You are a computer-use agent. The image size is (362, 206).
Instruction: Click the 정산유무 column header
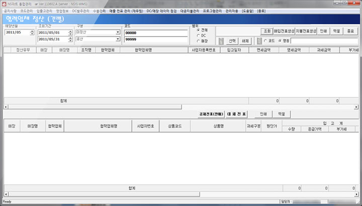click(23, 50)
